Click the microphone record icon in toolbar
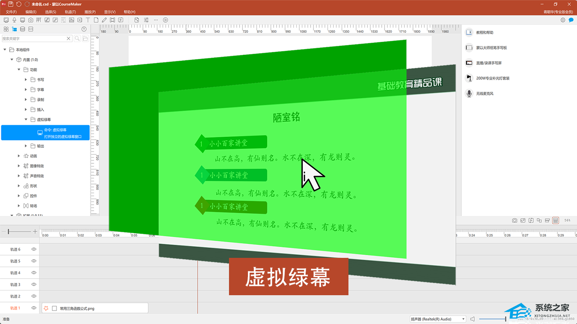577x324 pixels. tap(14, 20)
